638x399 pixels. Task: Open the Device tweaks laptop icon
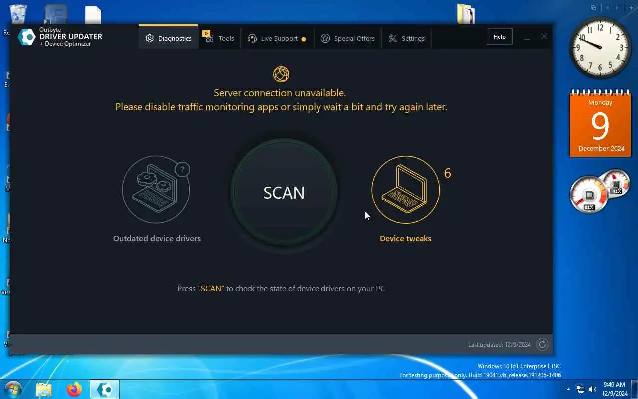(405, 190)
